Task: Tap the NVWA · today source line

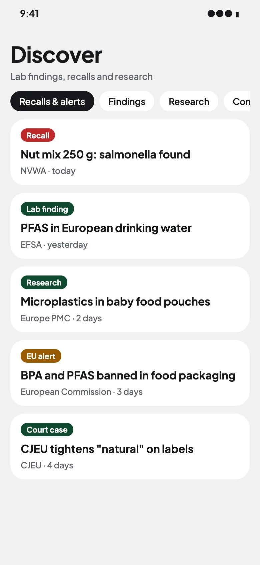Action: click(x=48, y=171)
